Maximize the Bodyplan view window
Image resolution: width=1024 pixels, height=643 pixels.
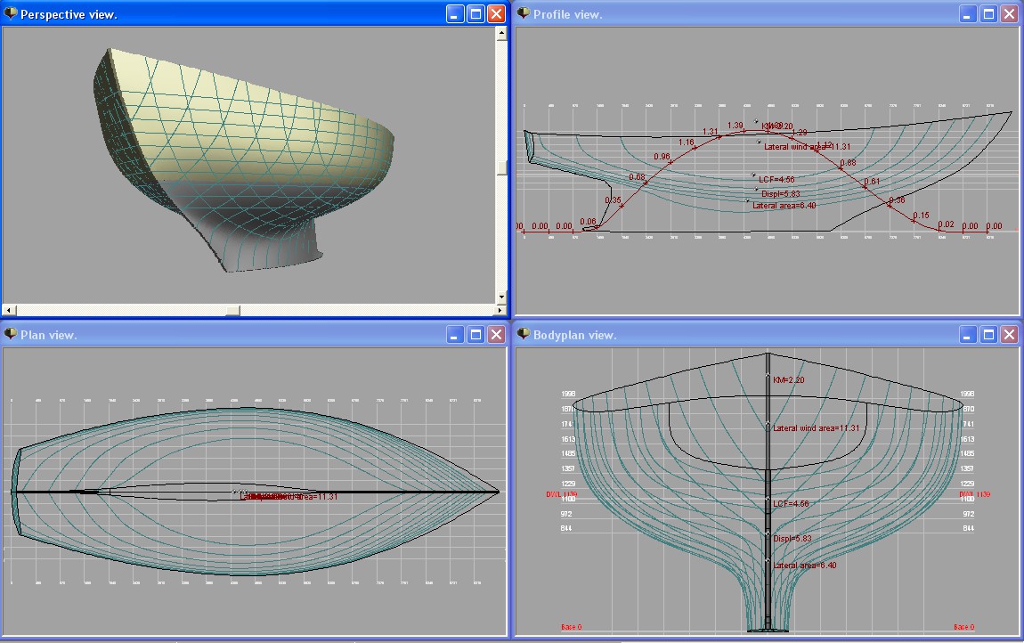coord(988,335)
